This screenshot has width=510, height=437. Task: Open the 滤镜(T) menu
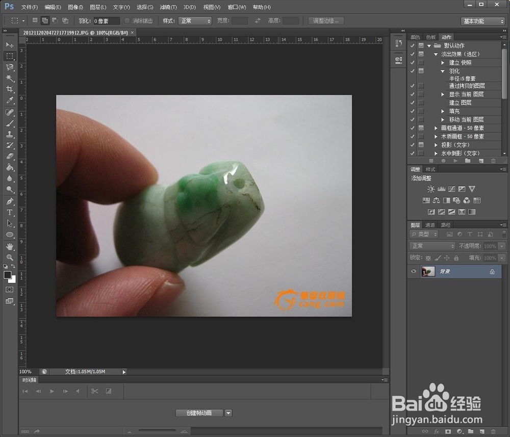[x=168, y=7]
